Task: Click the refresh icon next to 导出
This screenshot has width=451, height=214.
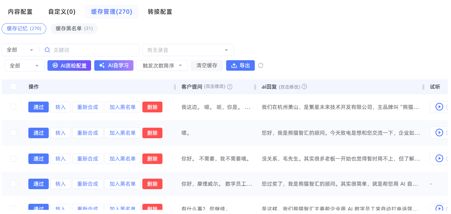Action: click(x=261, y=66)
